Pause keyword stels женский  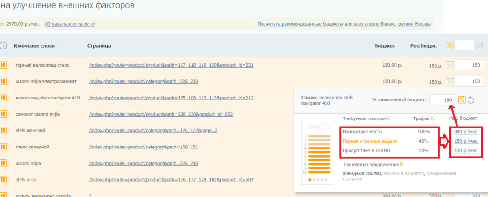pos(3,131)
